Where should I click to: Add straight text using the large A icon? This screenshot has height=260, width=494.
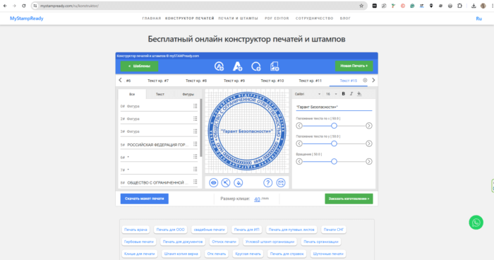[x=237, y=66]
